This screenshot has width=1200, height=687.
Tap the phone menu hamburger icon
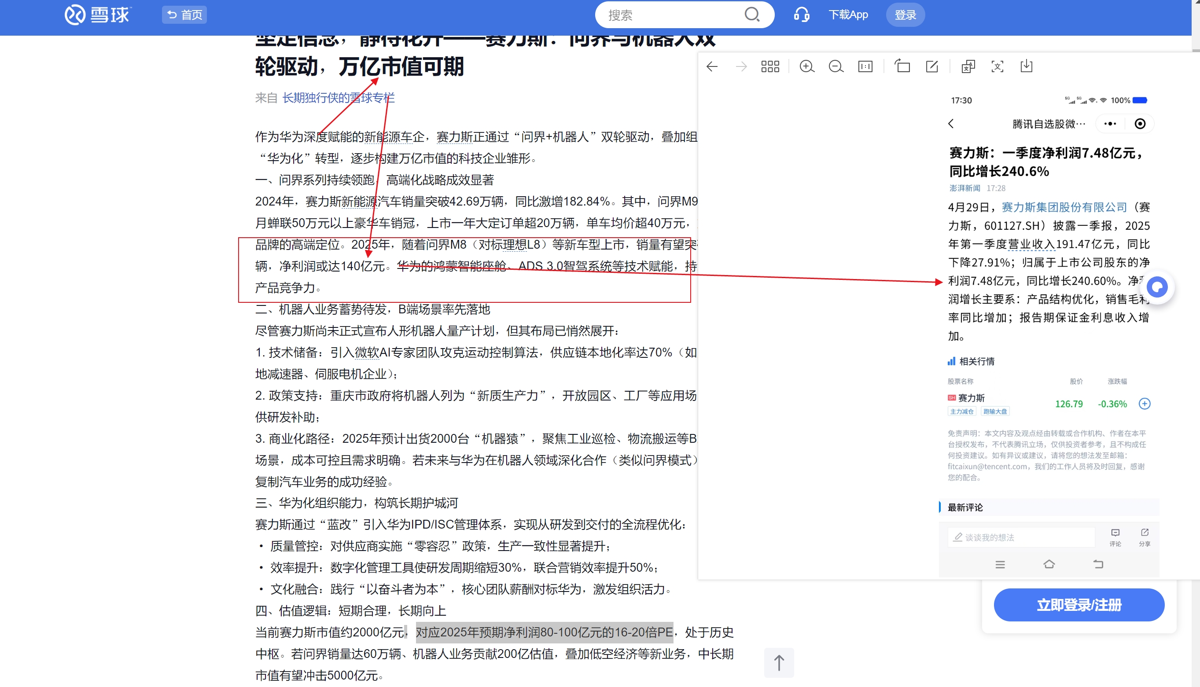[1001, 564]
